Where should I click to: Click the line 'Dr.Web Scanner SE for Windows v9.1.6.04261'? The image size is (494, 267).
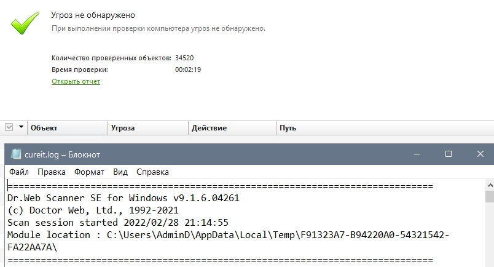123,198
